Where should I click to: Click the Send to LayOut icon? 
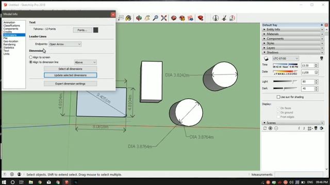point(190,18)
